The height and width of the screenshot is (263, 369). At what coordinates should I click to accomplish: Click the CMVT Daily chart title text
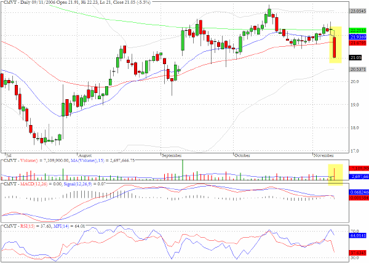[77, 2]
